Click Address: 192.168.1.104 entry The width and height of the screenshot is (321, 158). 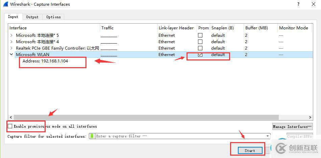pos(45,61)
